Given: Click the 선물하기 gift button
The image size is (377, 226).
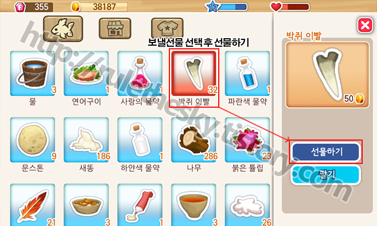Looking at the screenshot, I should click(326, 152).
